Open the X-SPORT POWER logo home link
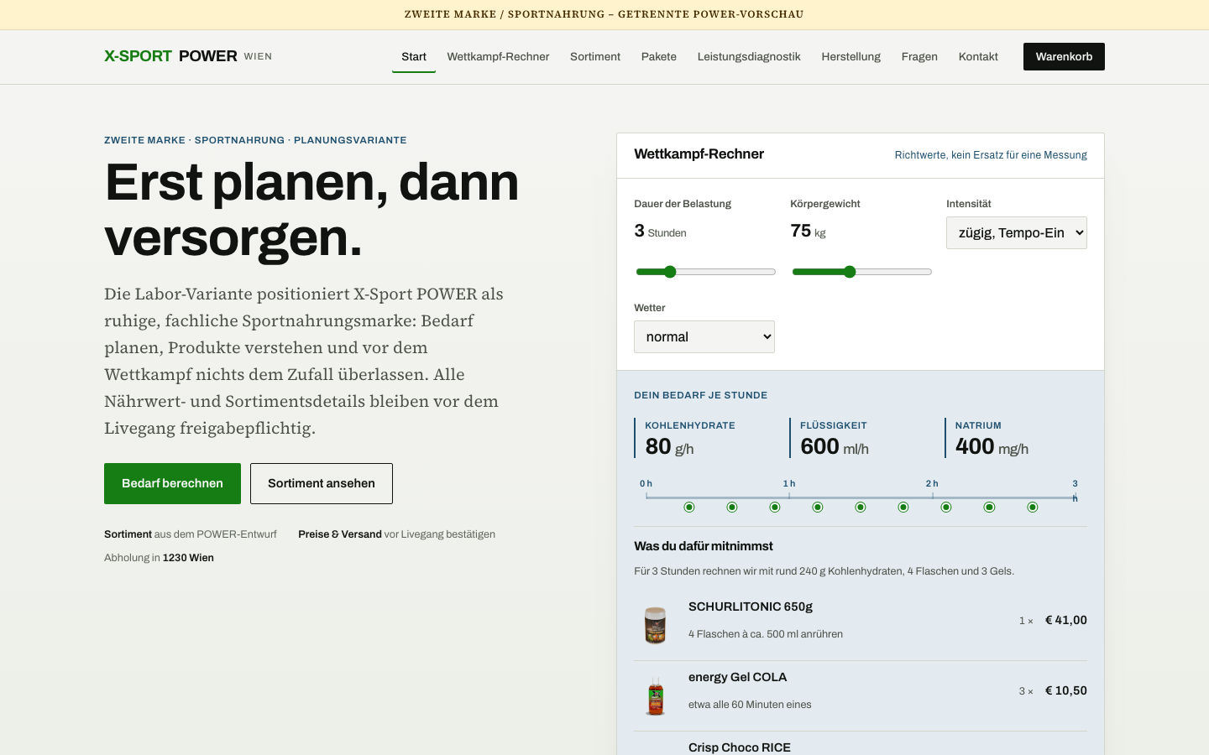The image size is (1209, 755). click(x=188, y=56)
